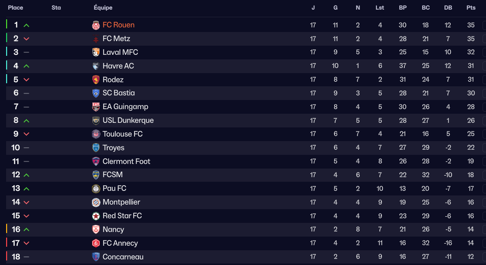Click the Havre AC club badge
The height and width of the screenshot is (265, 486).
(96, 66)
